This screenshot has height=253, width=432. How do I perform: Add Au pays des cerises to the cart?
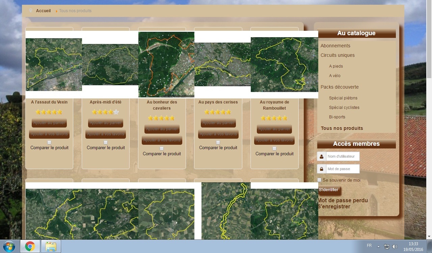[x=218, y=123]
